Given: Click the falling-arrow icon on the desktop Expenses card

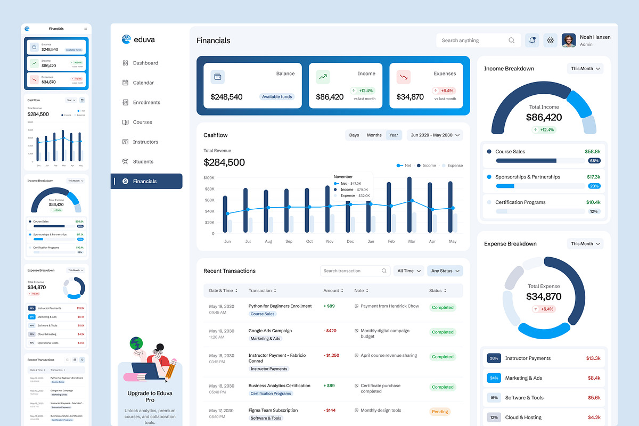Looking at the screenshot, I should [x=404, y=77].
